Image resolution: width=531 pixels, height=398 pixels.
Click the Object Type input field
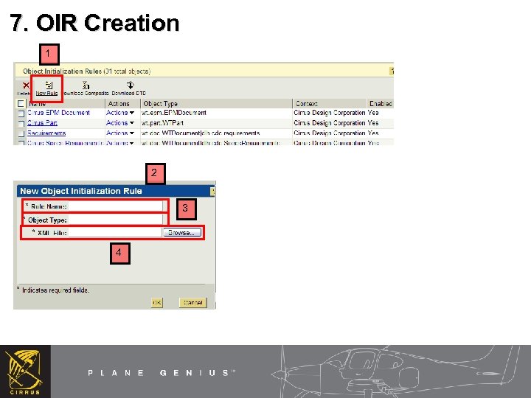(x=115, y=220)
